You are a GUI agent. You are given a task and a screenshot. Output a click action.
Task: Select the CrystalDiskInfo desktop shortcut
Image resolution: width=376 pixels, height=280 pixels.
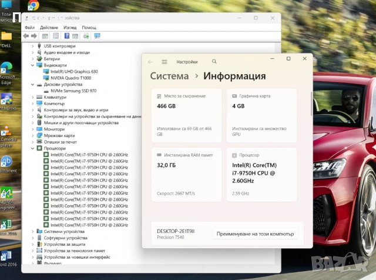[x=6, y=101]
